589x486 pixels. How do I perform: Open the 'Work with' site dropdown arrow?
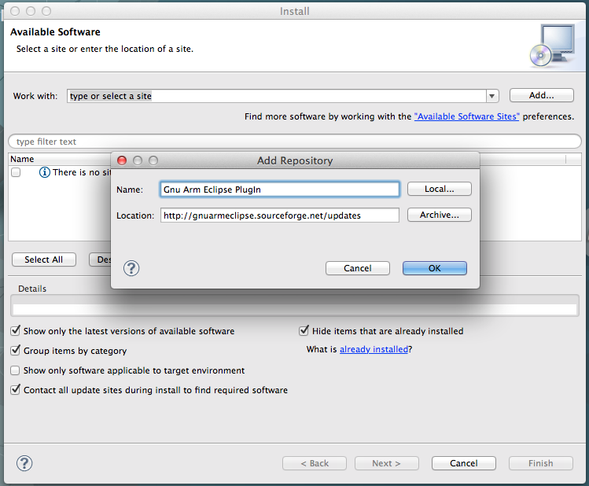[x=491, y=96]
